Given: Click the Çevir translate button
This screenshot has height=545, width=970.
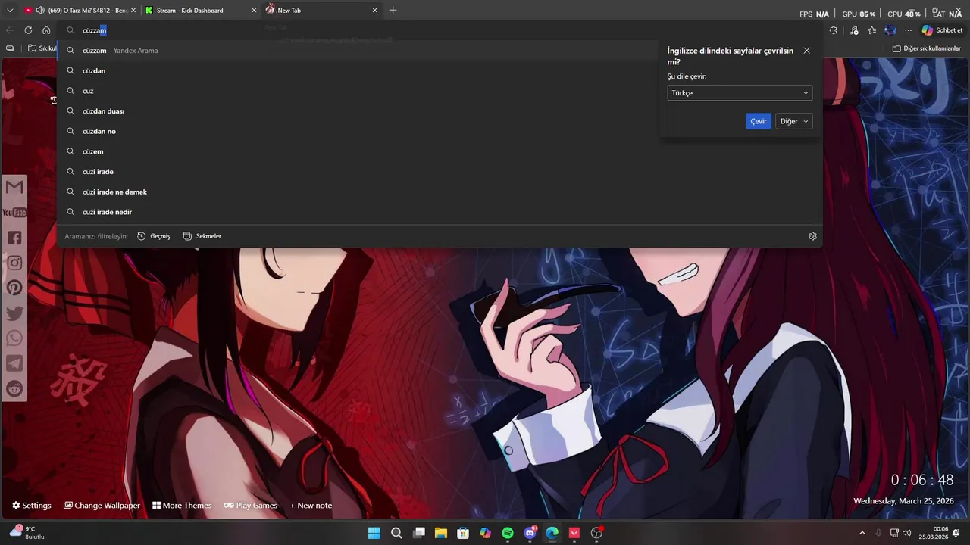Looking at the screenshot, I should click(x=759, y=121).
